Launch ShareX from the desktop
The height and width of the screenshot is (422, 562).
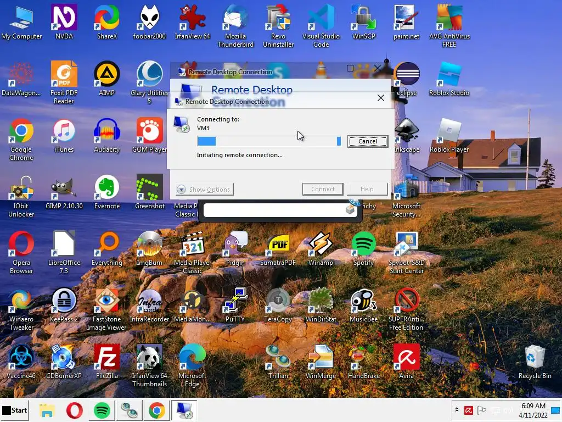click(x=107, y=21)
